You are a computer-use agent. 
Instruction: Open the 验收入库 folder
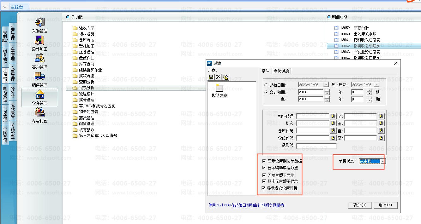(x=83, y=28)
